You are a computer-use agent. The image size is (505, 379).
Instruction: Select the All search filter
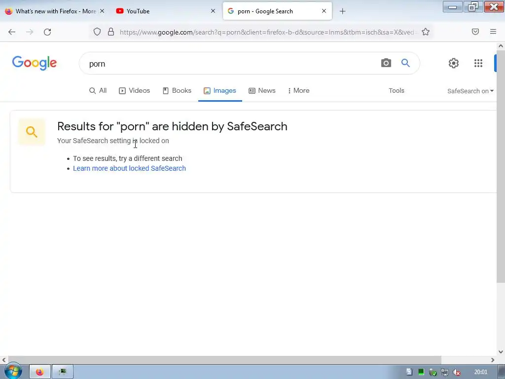pyautogui.click(x=98, y=91)
